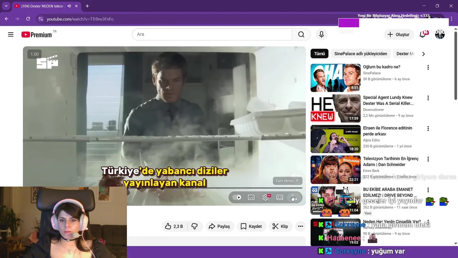Open options for Oğlum bu kadro ne?
The image size is (458, 258).
coord(428,67)
